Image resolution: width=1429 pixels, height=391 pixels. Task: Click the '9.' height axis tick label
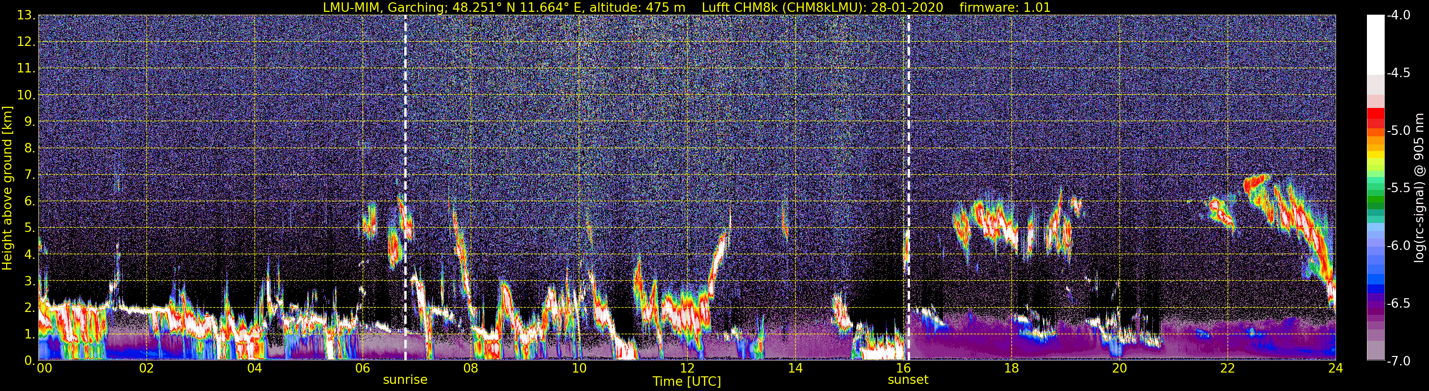point(30,122)
